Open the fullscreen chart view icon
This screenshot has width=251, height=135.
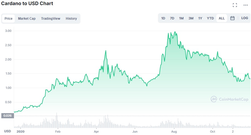(x=235, y=5)
